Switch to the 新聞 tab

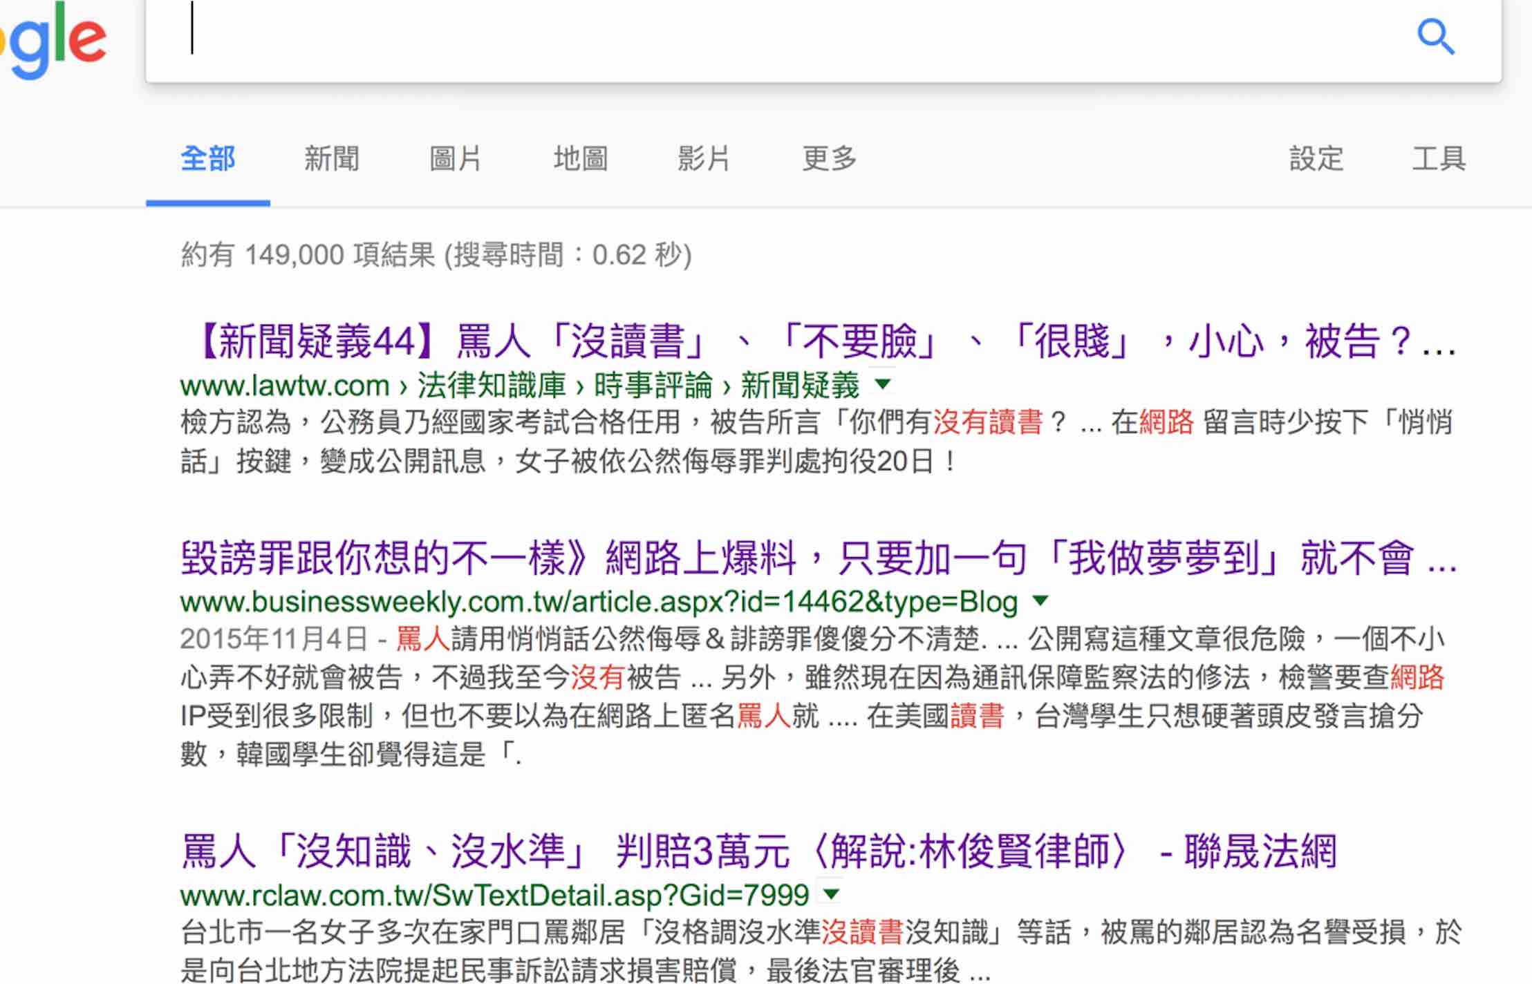coord(332,159)
